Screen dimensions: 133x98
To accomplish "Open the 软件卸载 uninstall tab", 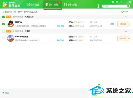I will pyautogui.click(x=71, y=5).
